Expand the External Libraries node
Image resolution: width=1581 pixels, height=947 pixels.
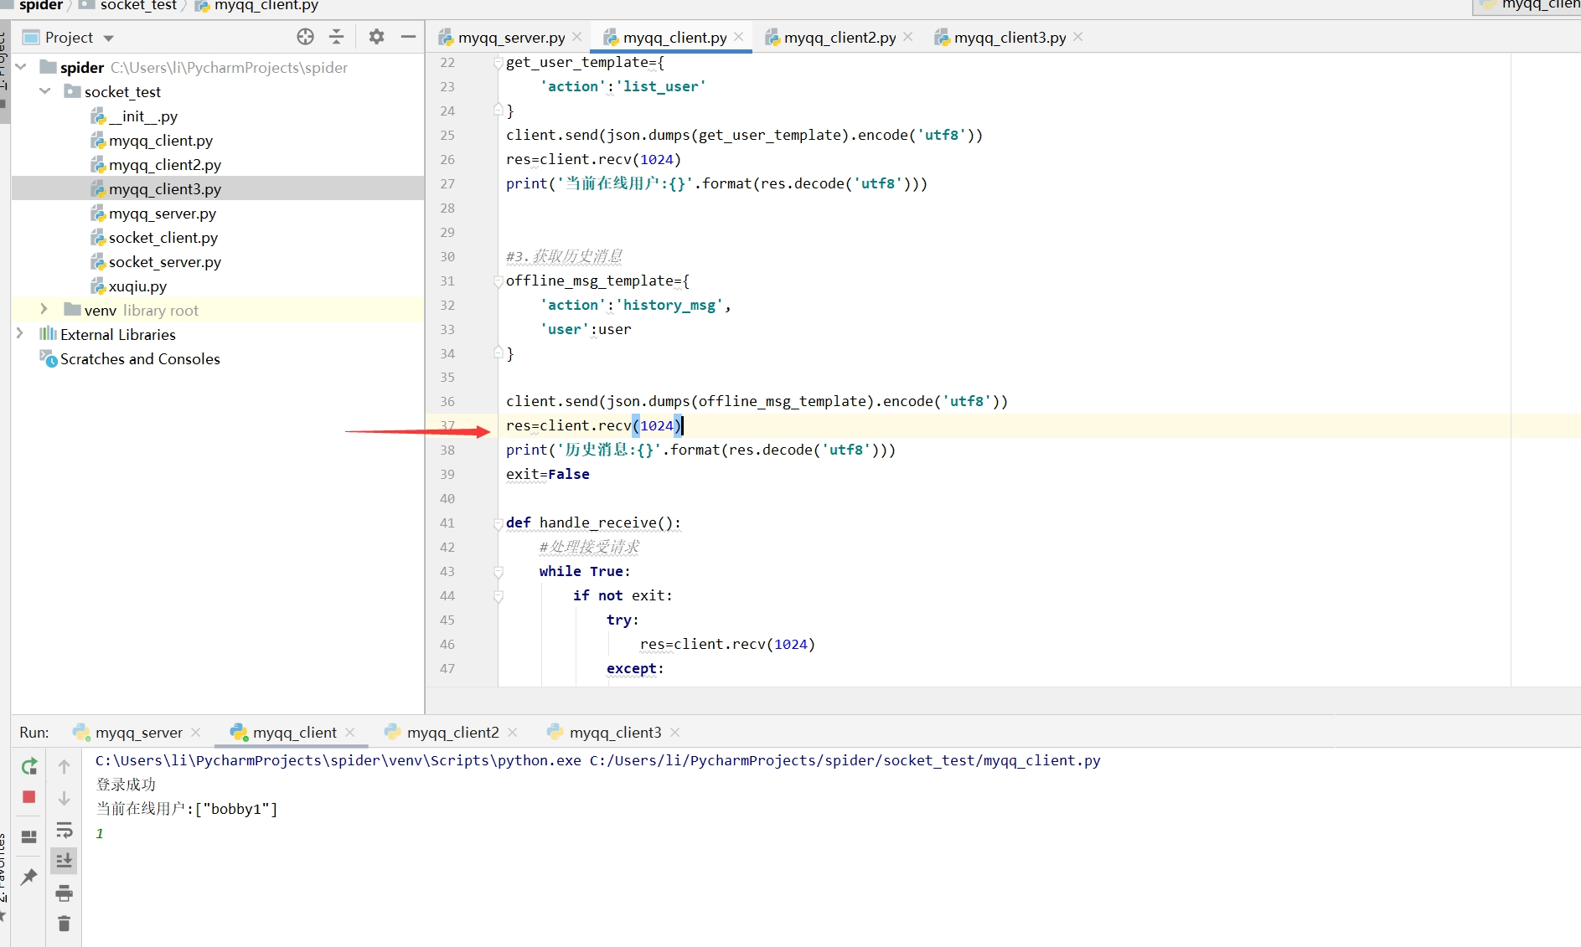(20, 334)
